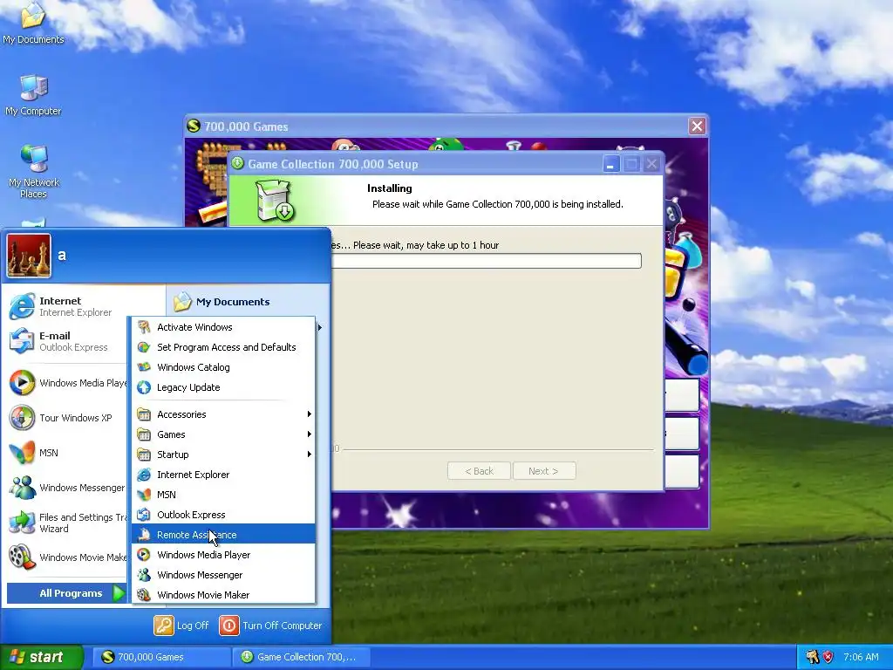893x670 pixels.
Task: Close the 700,000 Games window
Action: 697,126
